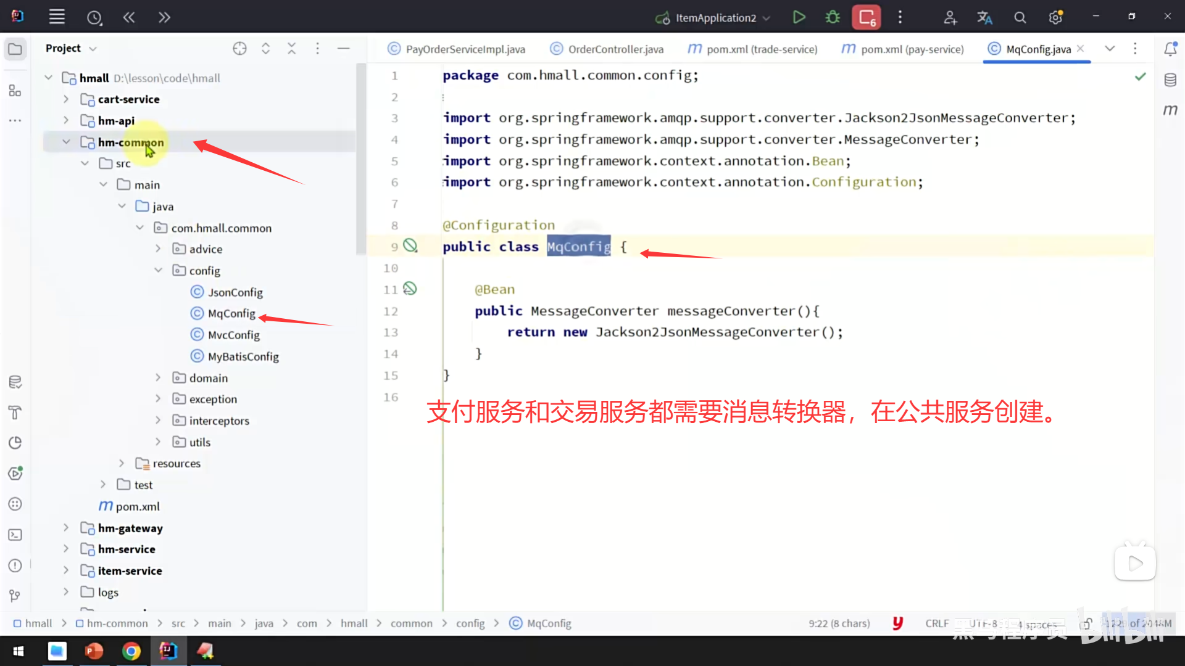Click the green Run button
Screen dimensions: 1185x666
click(799, 17)
